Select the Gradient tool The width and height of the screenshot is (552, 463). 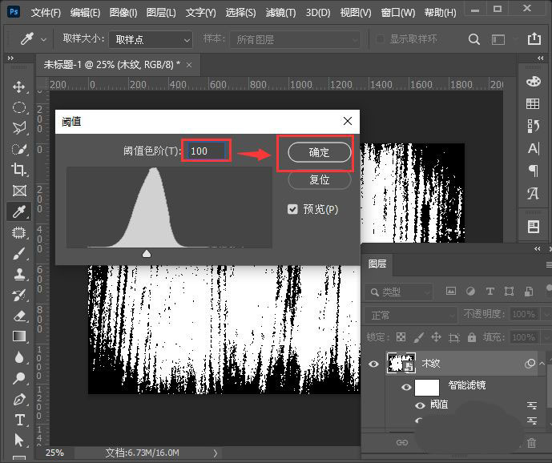pos(18,336)
